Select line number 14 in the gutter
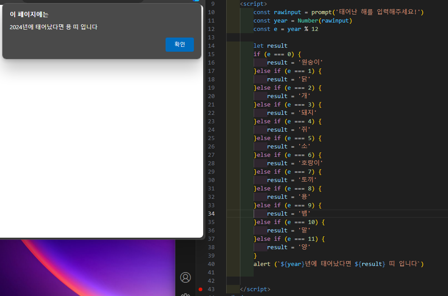The height and width of the screenshot is (296, 448). pyautogui.click(x=211, y=46)
